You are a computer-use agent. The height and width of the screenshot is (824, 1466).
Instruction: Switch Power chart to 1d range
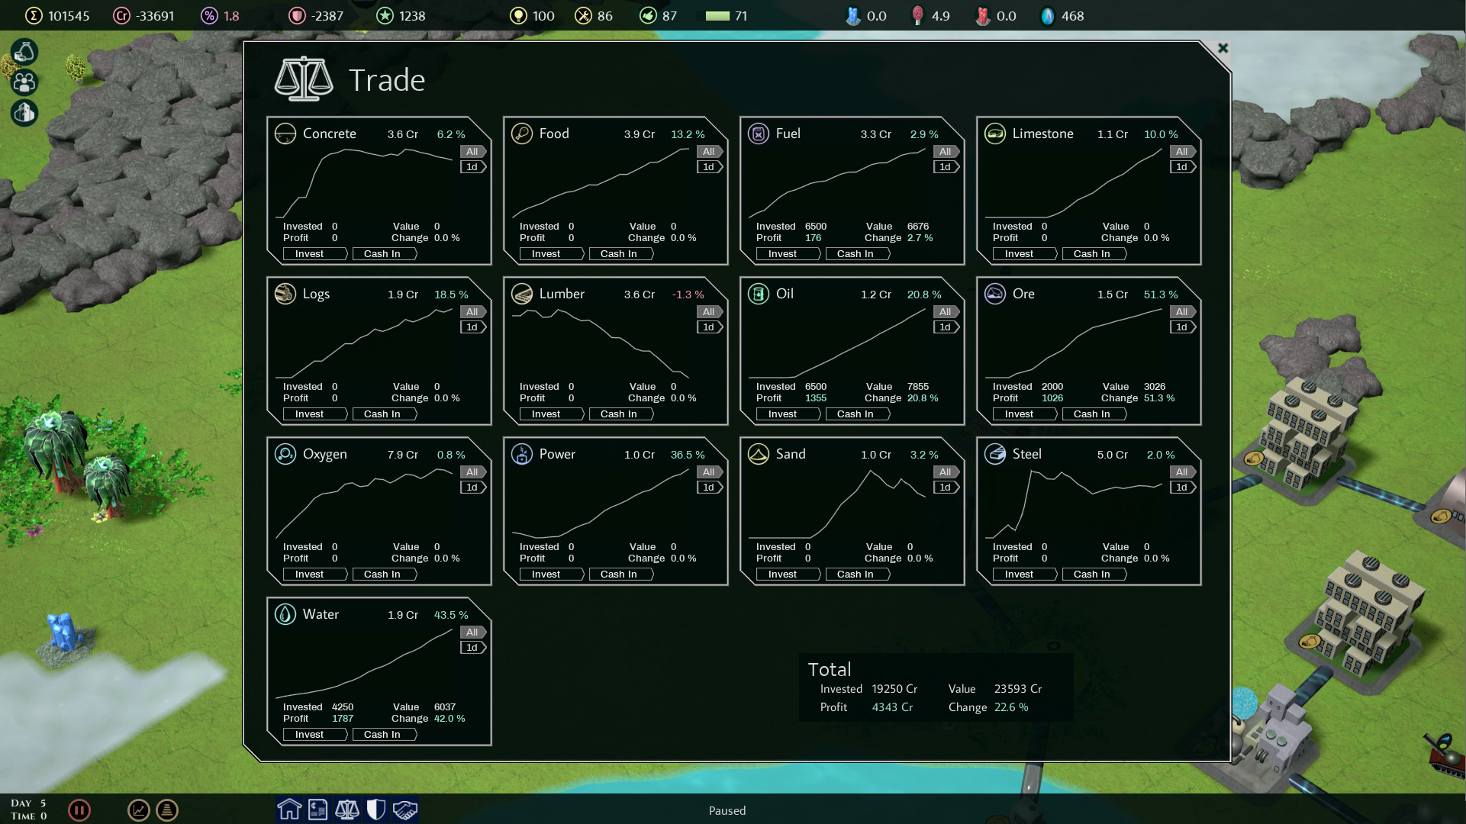pos(709,488)
